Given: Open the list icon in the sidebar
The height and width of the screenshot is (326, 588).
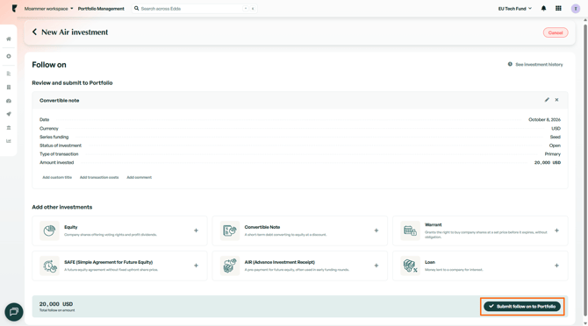Looking at the screenshot, I should [x=9, y=74].
